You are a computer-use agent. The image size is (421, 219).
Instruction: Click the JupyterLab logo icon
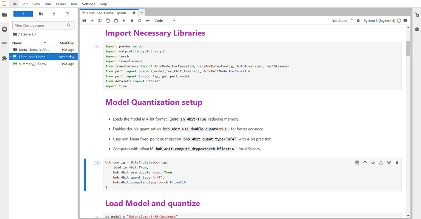tap(4, 4)
